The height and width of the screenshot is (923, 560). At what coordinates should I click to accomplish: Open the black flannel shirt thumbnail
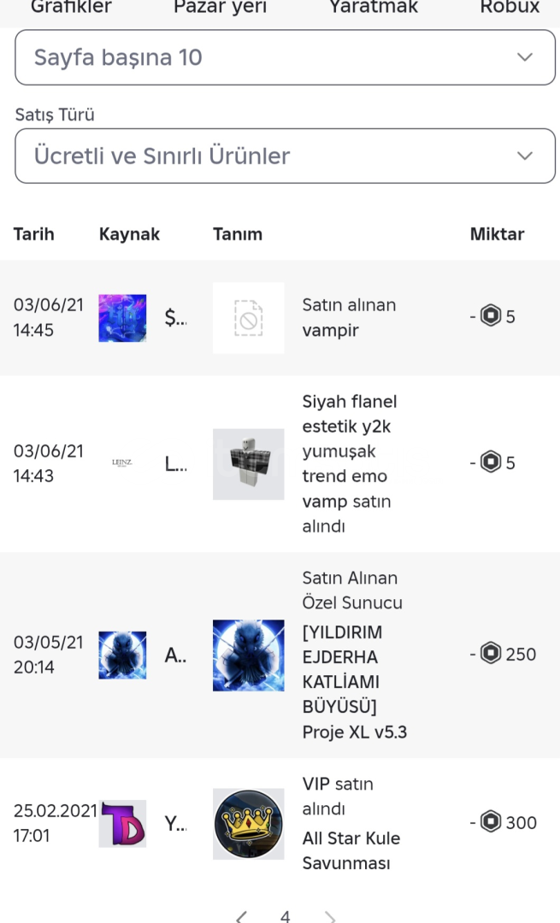248,464
